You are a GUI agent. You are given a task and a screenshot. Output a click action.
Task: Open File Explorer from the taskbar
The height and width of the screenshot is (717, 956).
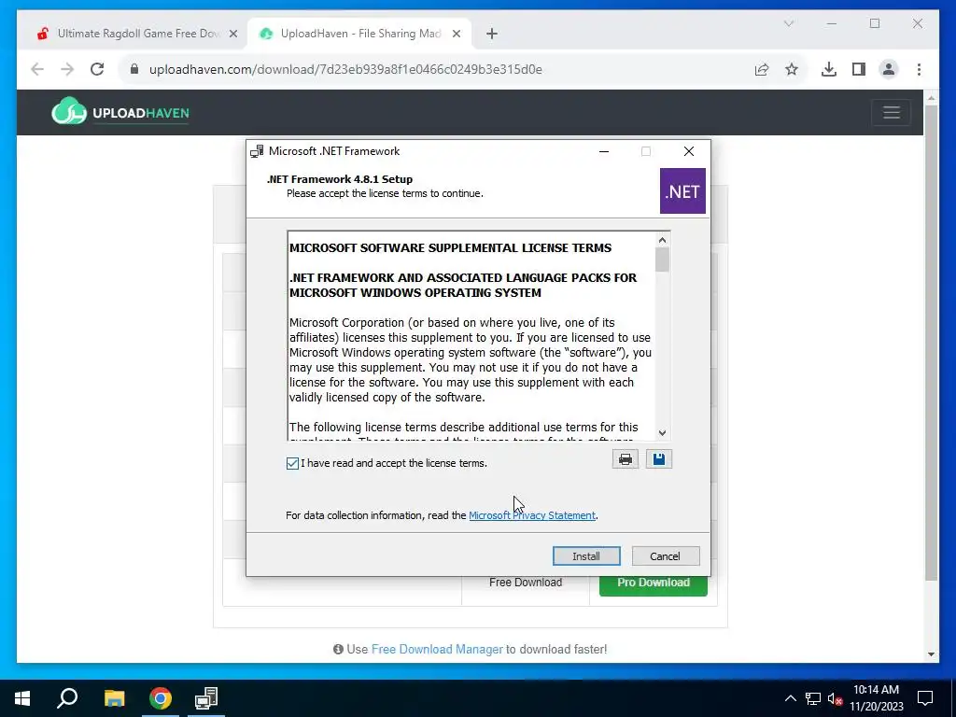coord(114,698)
